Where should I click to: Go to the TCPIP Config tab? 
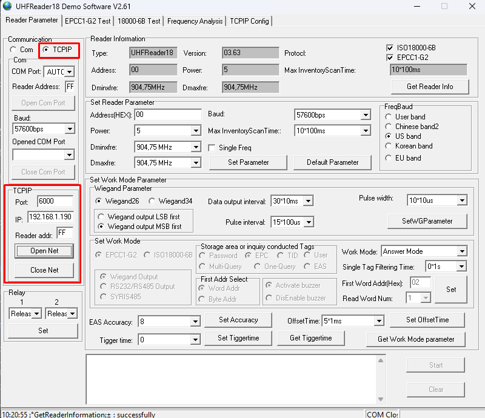(249, 21)
